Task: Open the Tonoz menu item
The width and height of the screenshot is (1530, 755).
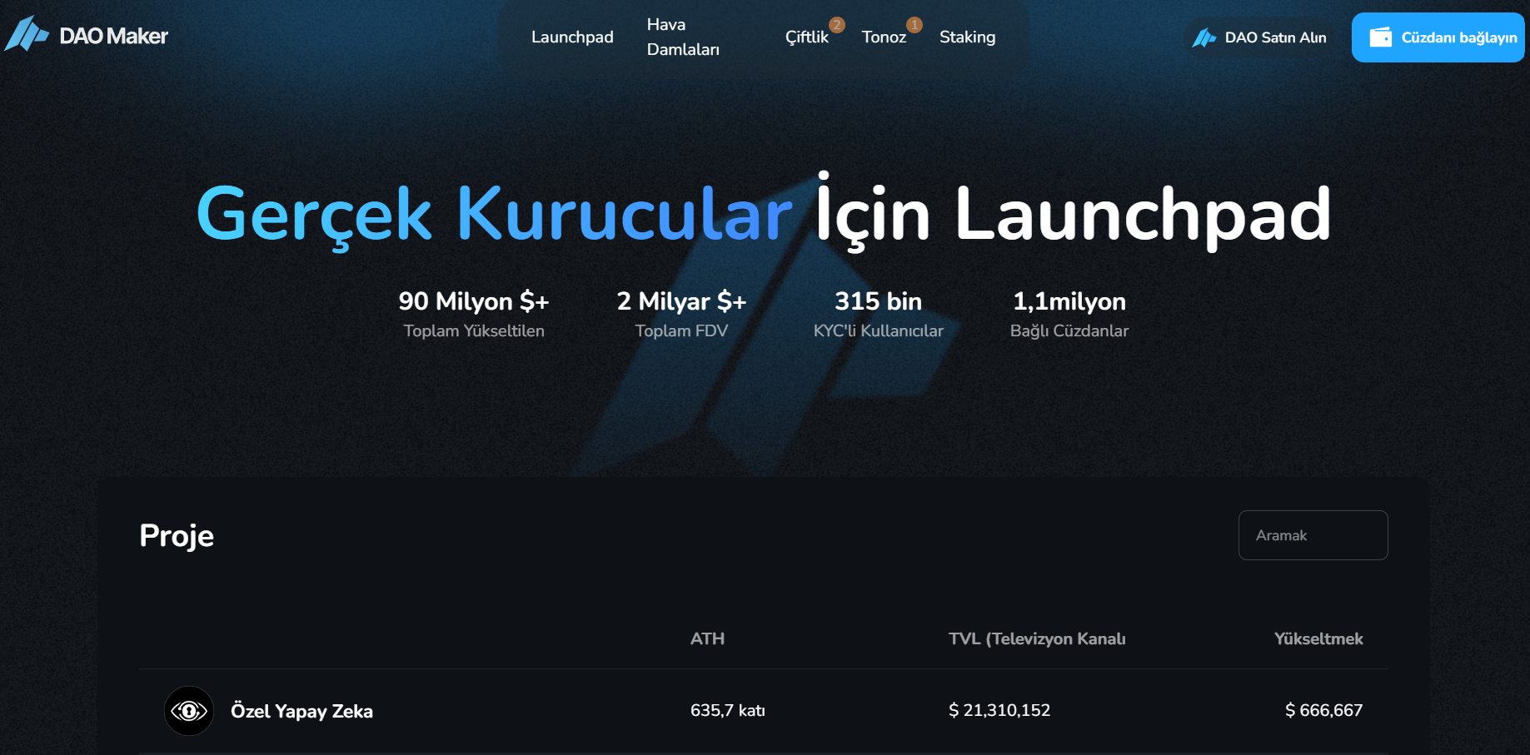Action: pyautogui.click(x=884, y=37)
